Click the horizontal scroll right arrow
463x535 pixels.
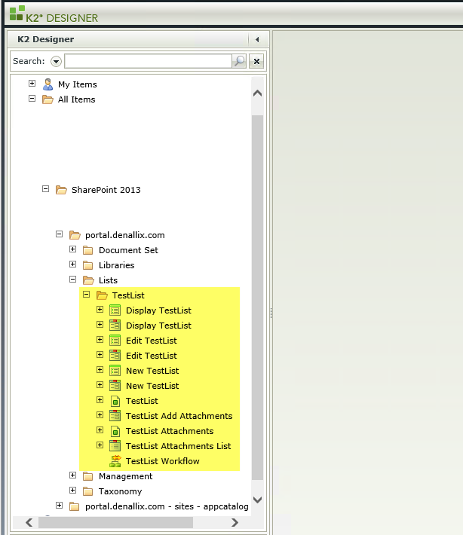click(235, 522)
